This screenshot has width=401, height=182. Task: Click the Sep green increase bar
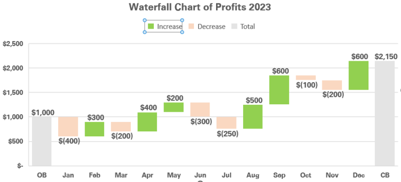[x=279, y=90]
